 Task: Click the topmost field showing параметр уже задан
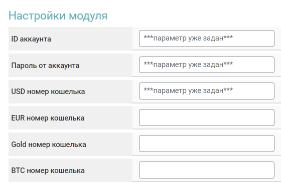(x=207, y=38)
